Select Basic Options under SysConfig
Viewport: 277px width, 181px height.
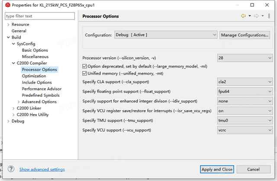pyautogui.click(x=35, y=50)
